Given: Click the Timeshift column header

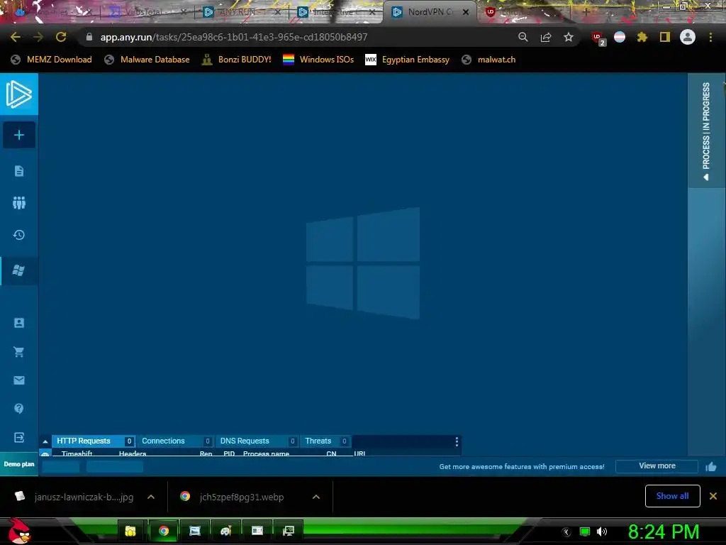Looking at the screenshot, I should (77, 453).
